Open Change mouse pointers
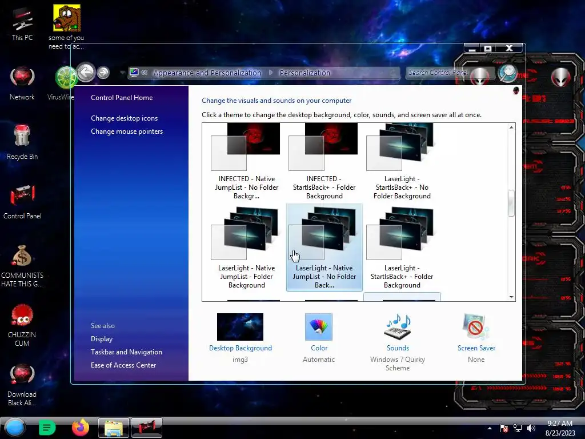Image resolution: width=585 pixels, height=439 pixels. 127,131
